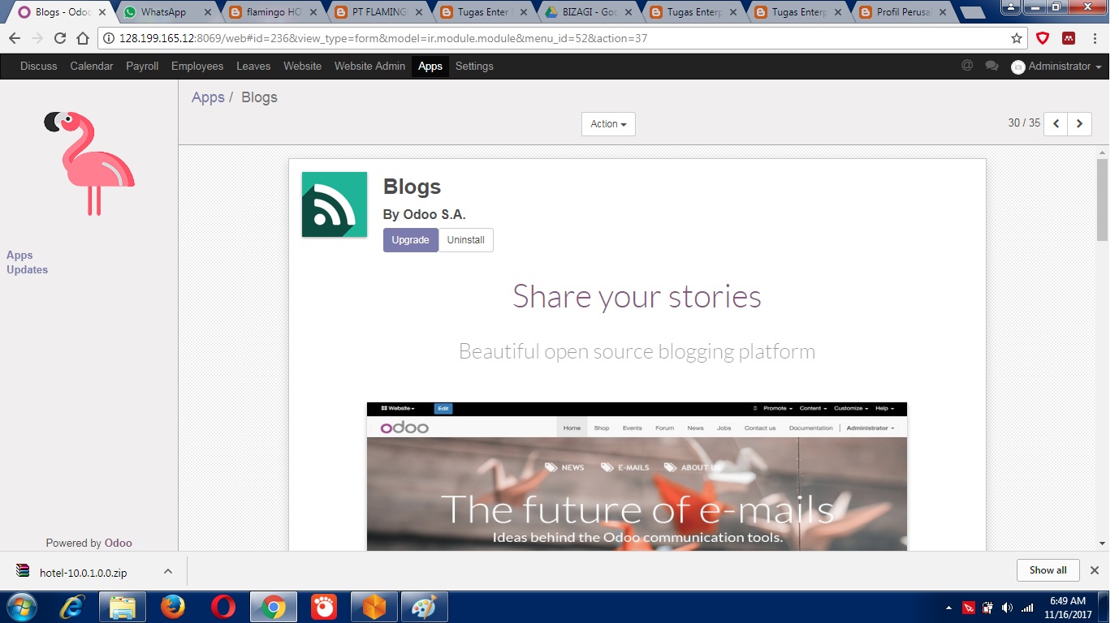Viewport: 1119px width, 623px height.
Task: Open the Calendar menu
Action: (92, 66)
